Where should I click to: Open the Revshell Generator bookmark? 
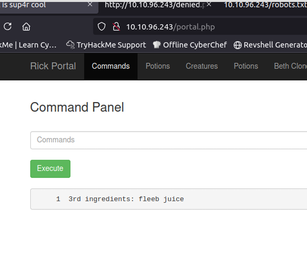click(x=270, y=45)
